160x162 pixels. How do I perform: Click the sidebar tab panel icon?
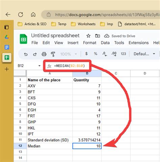pyautogui.click(x=7, y=27)
